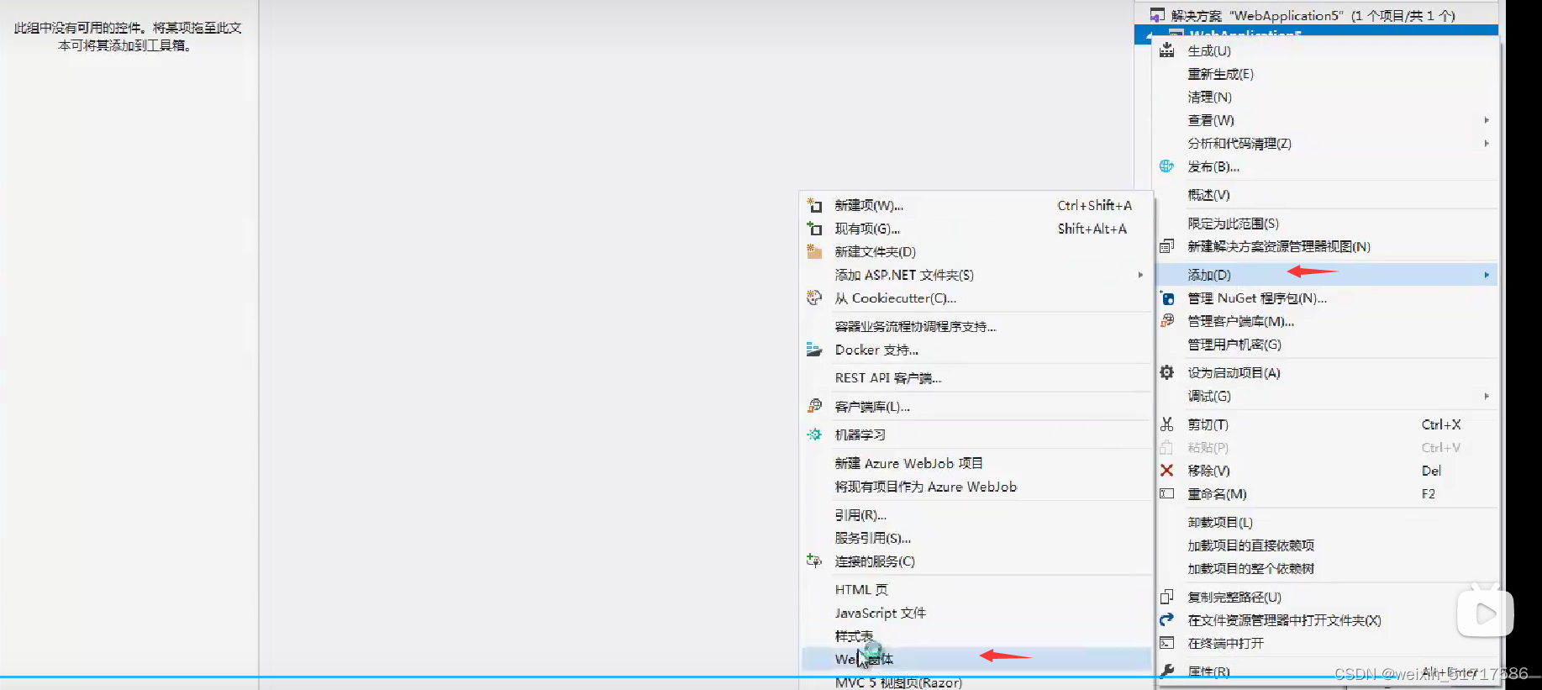Select the highlighted Web 窗体 entry
Screen dimensions: 1542x690
coord(976,659)
